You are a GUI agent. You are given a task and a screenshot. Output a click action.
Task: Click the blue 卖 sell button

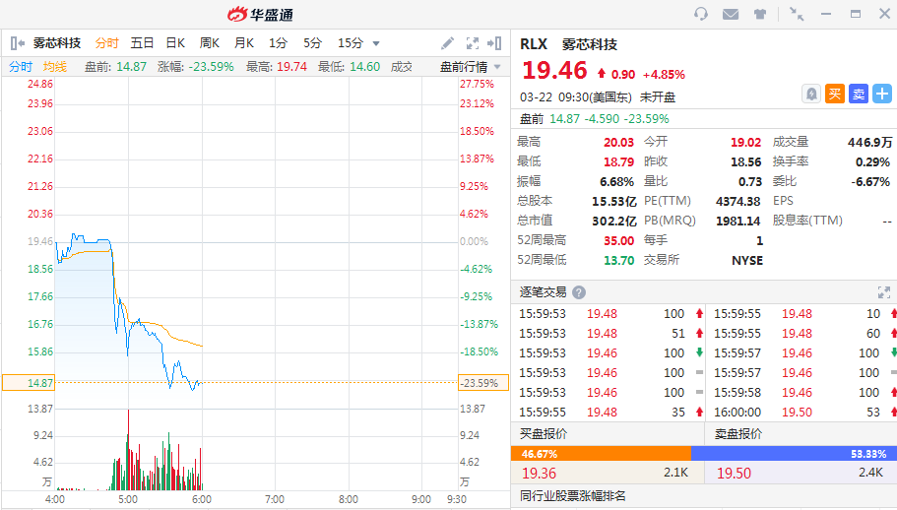coord(859,94)
